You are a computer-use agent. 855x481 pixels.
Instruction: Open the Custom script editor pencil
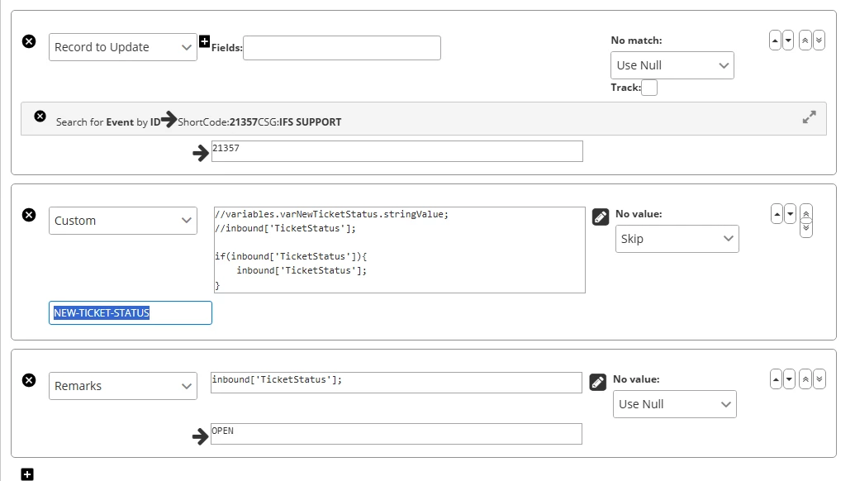(601, 217)
